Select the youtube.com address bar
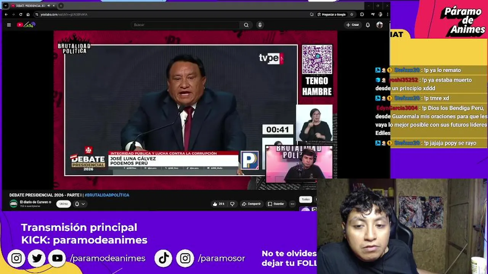This screenshot has height=274, width=488. 172,14
